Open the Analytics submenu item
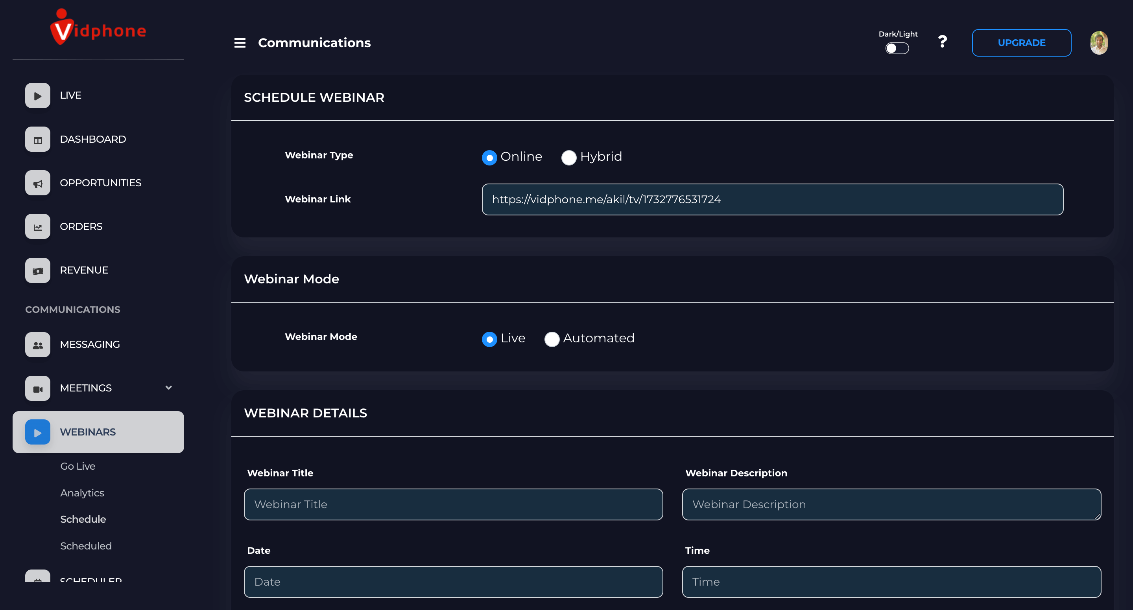This screenshot has width=1133, height=610. coord(82,492)
